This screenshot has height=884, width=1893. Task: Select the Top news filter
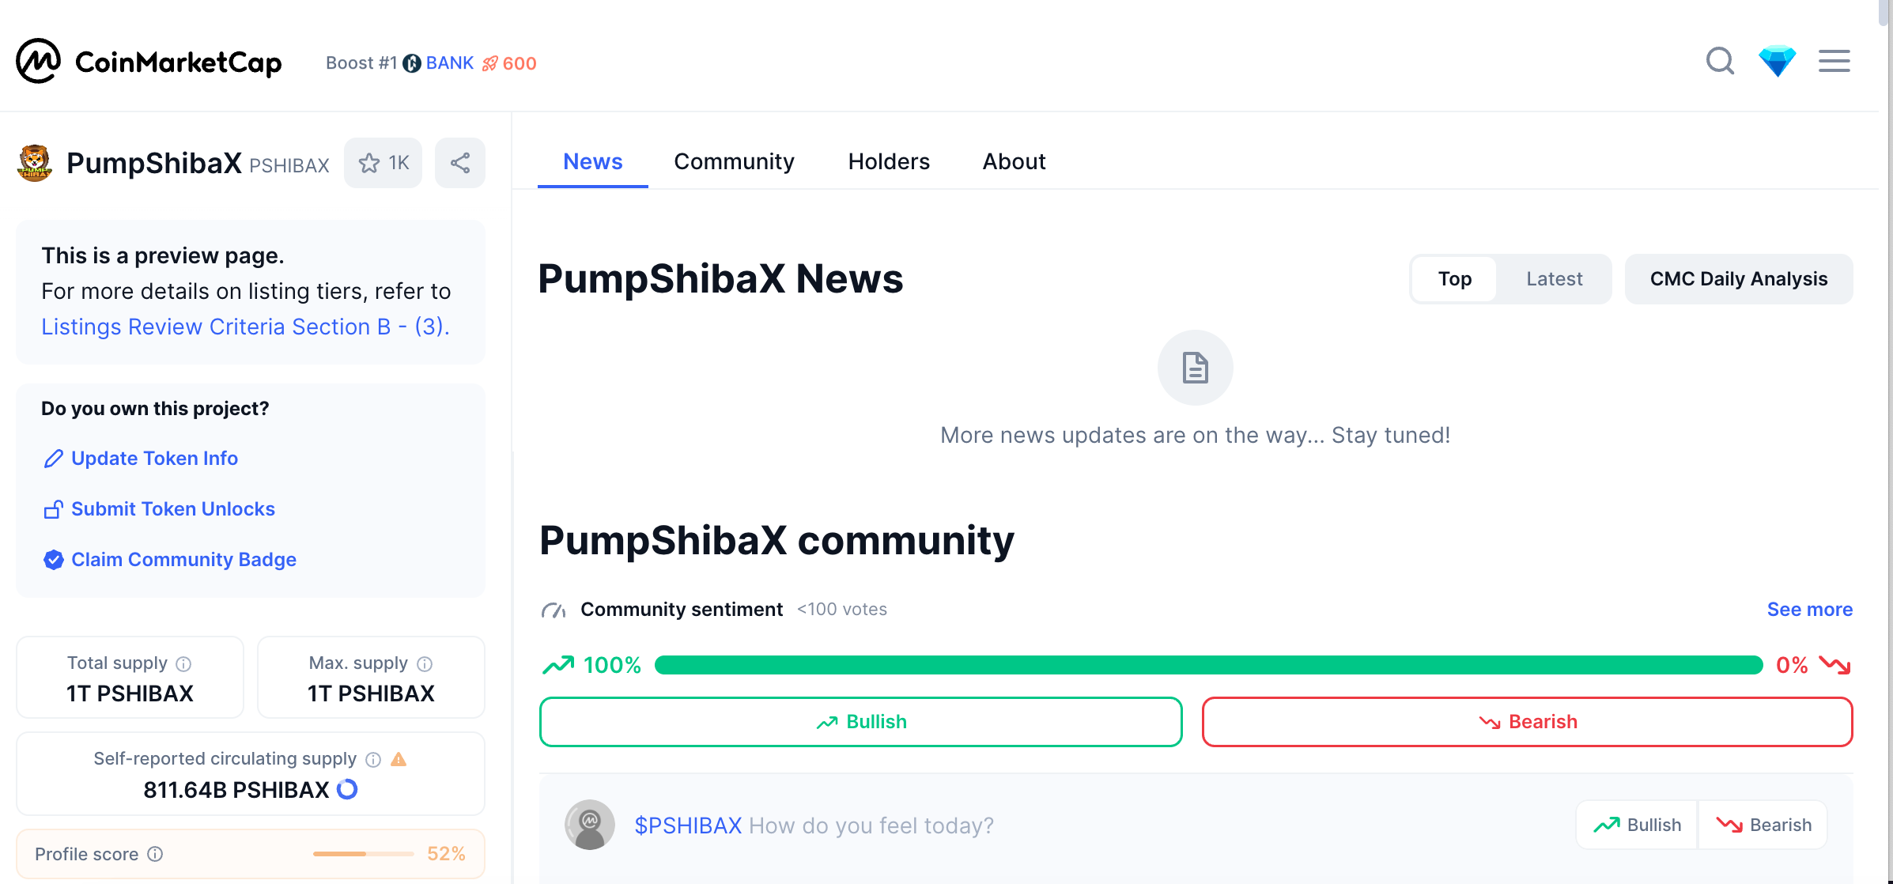(1454, 279)
